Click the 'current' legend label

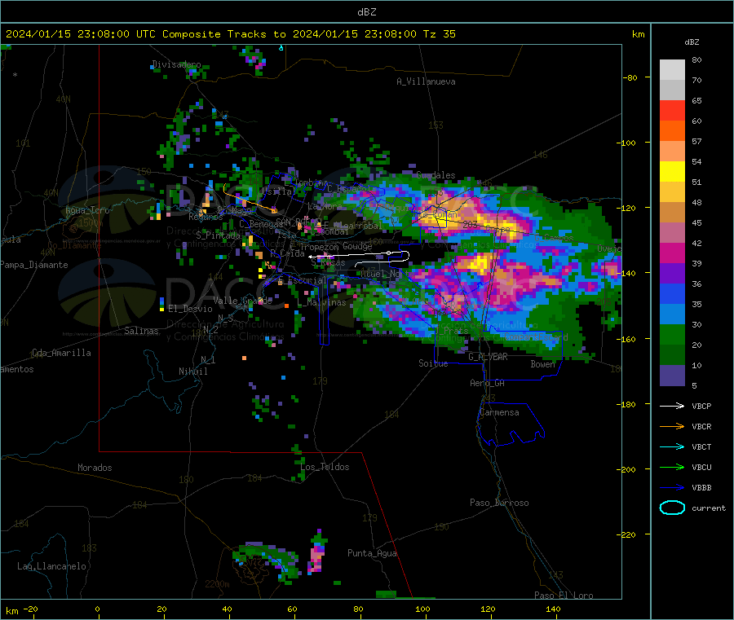(x=709, y=508)
